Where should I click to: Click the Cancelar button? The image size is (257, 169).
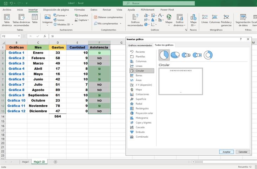243,152
